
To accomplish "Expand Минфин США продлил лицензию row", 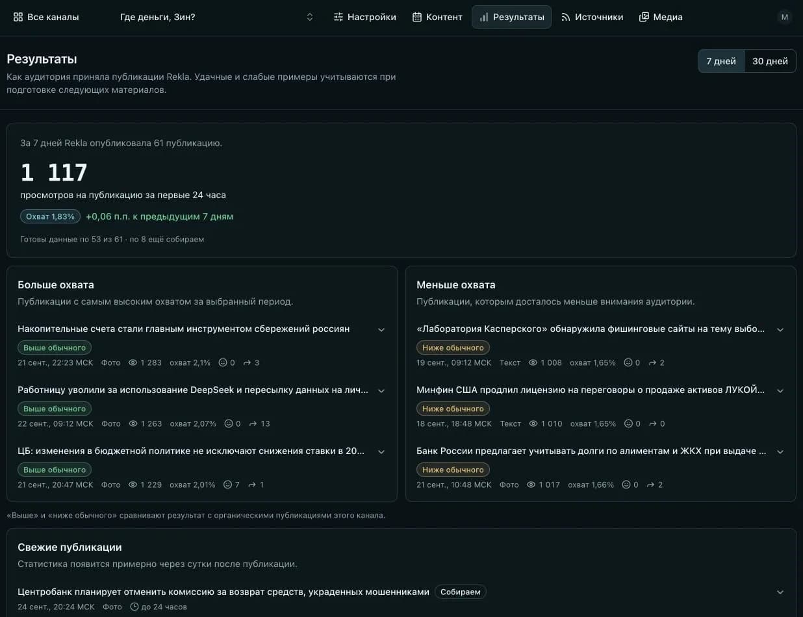I will (780, 390).
